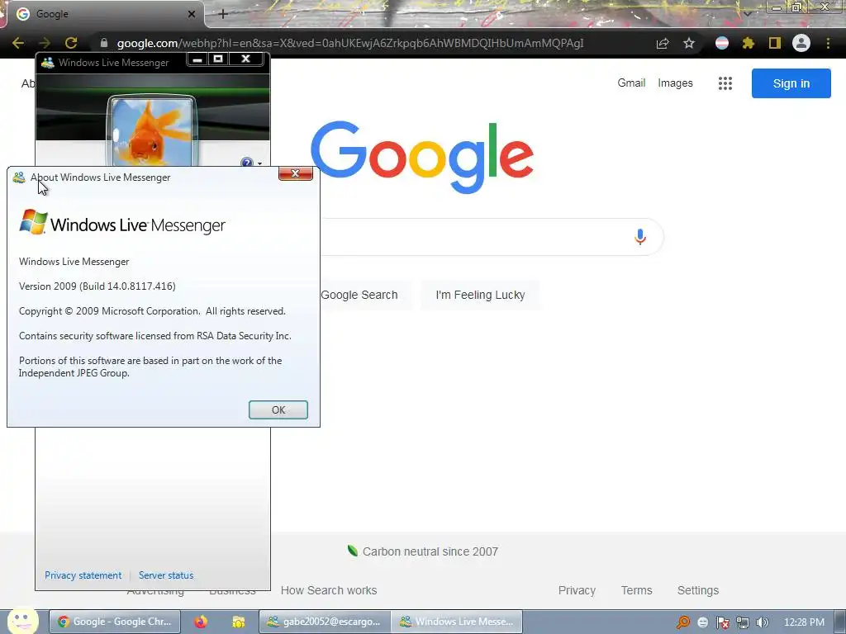This screenshot has width=846, height=634.
Task: Click the striped flag extension icon
Action: coord(722,43)
